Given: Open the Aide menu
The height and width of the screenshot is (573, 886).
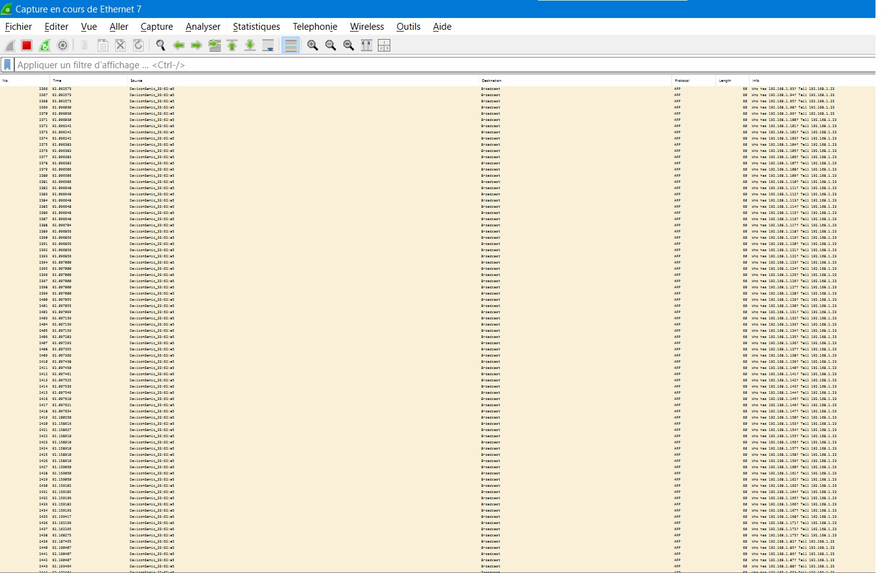Looking at the screenshot, I should (442, 27).
